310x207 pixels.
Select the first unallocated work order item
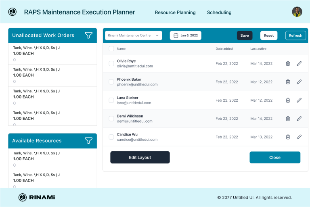coord(52,54)
